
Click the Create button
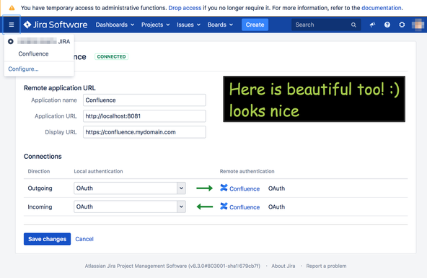pyautogui.click(x=255, y=25)
